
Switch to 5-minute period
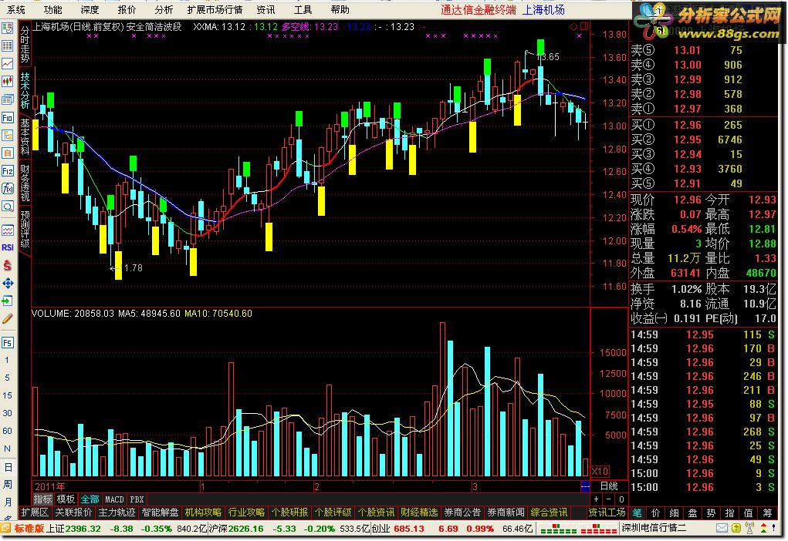[x=7, y=378]
